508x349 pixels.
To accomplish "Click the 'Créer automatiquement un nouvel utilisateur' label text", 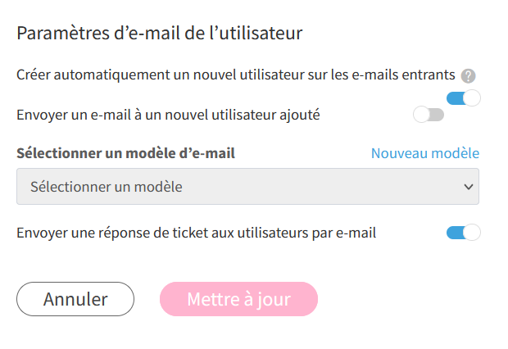I will click(235, 75).
